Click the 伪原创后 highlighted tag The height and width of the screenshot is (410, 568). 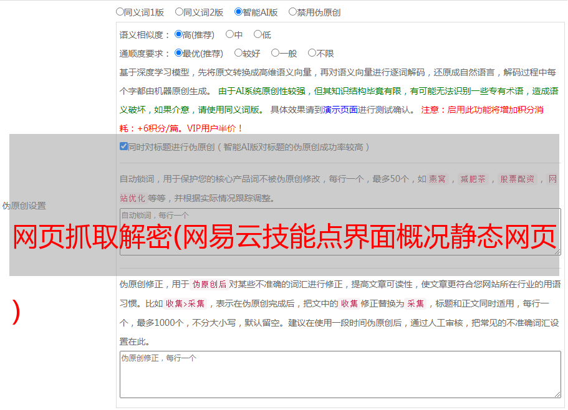pos(209,284)
